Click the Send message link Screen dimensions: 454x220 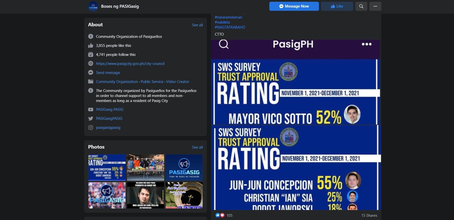point(108,72)
